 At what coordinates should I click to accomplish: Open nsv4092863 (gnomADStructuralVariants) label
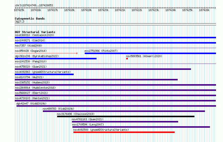click(x=43, y=72)
